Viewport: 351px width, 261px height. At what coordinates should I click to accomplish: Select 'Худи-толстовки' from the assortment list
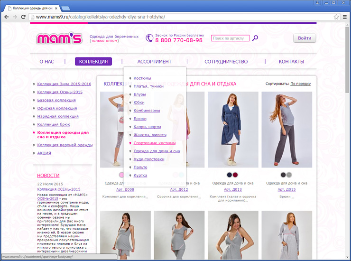[148, 159]
